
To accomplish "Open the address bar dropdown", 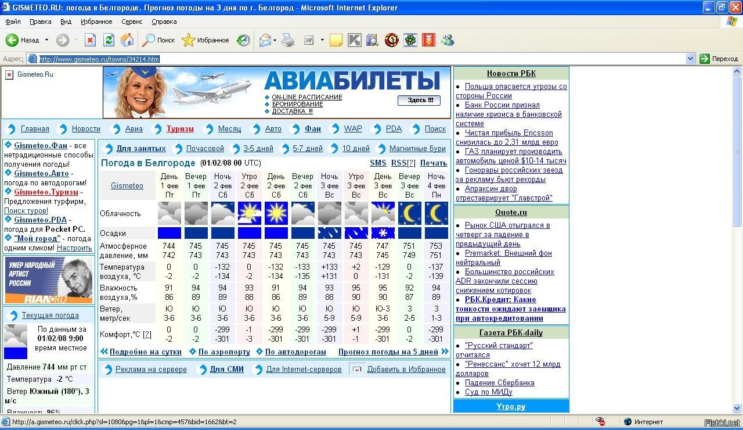I will (690, 59).
